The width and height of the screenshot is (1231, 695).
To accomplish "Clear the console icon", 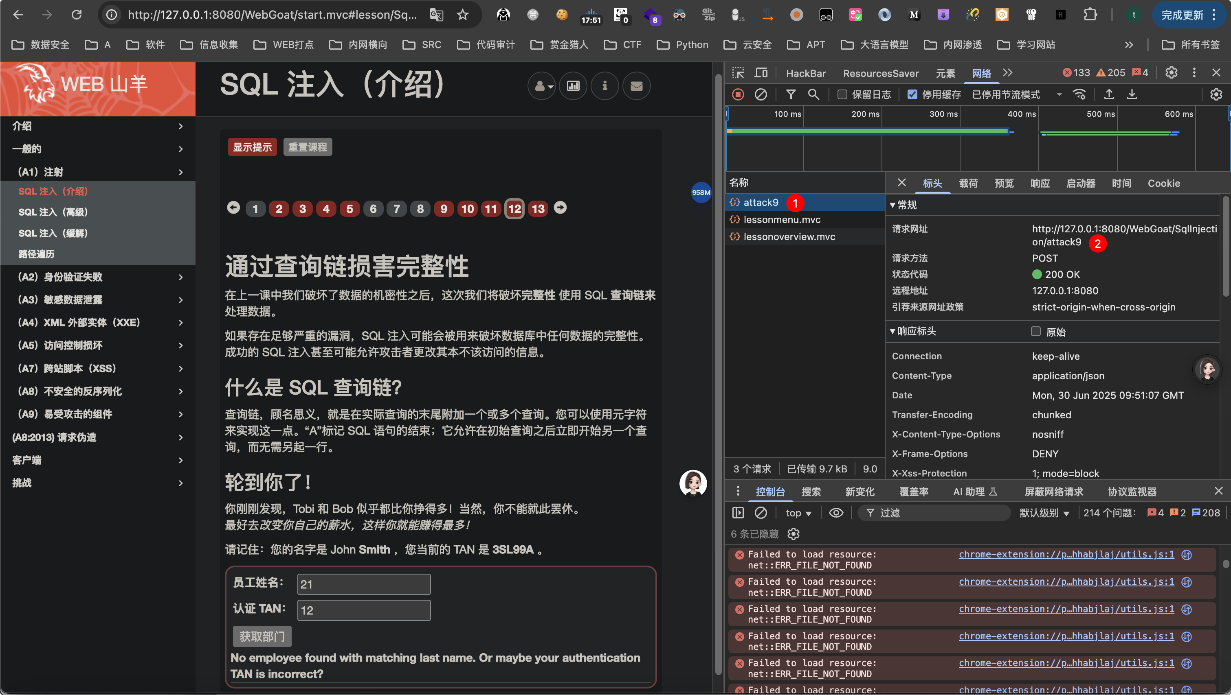I will (760, 513).
